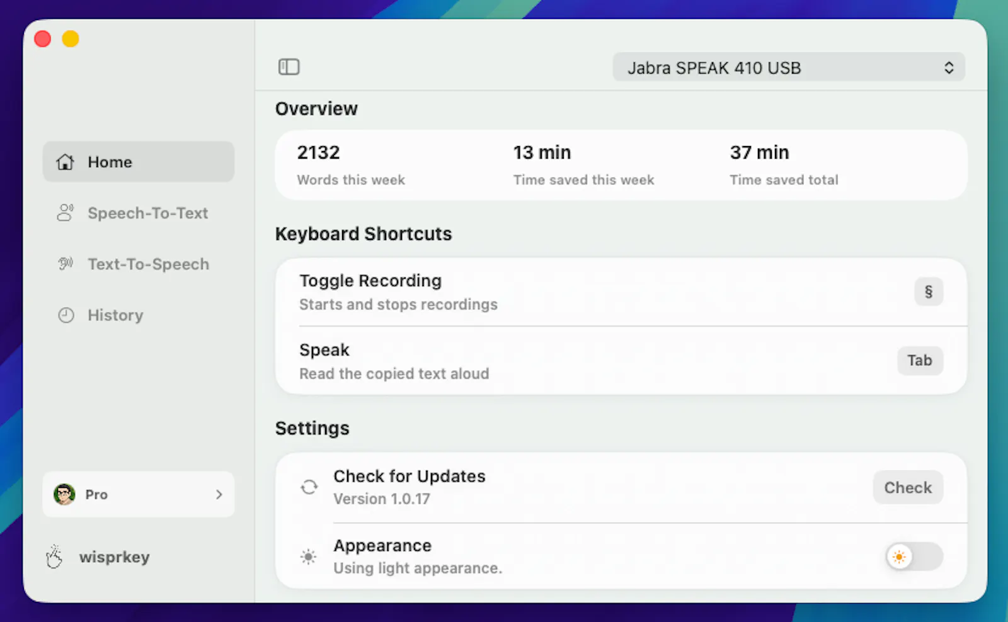Open the Speech-To-Text section
1008x622 pixels.
coord(139,213)
